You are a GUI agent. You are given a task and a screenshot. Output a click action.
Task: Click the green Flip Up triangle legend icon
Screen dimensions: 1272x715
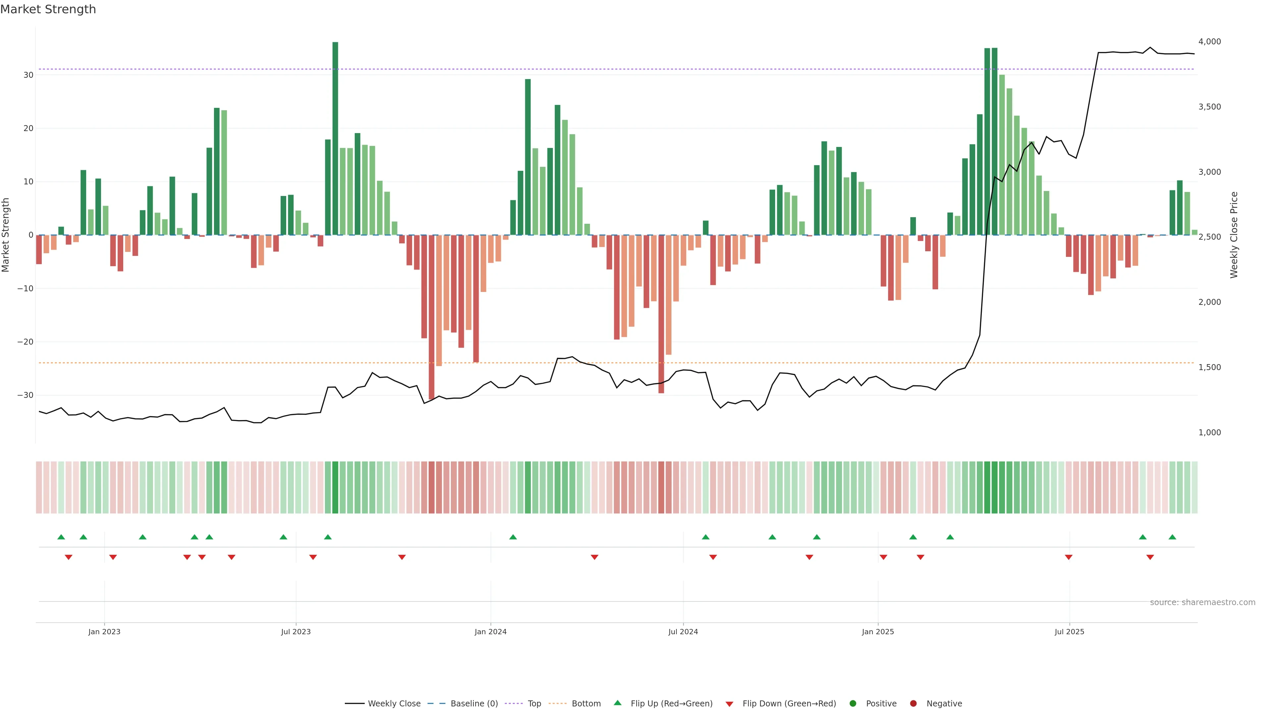617,703
